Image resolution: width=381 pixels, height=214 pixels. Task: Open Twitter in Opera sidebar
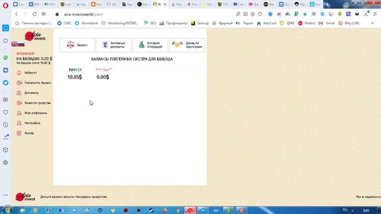pyautogui.click(x=5, y=83)
